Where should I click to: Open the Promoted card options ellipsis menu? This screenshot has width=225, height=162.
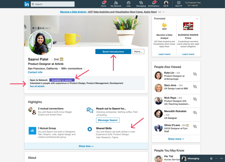click(197, 18)
